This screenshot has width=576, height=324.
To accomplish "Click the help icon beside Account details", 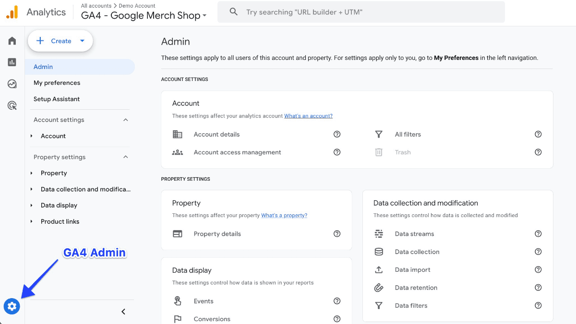I will coord(337,135).
